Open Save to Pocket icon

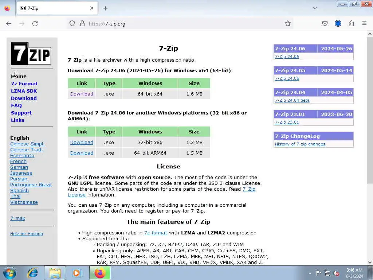[x=325, y=23]
